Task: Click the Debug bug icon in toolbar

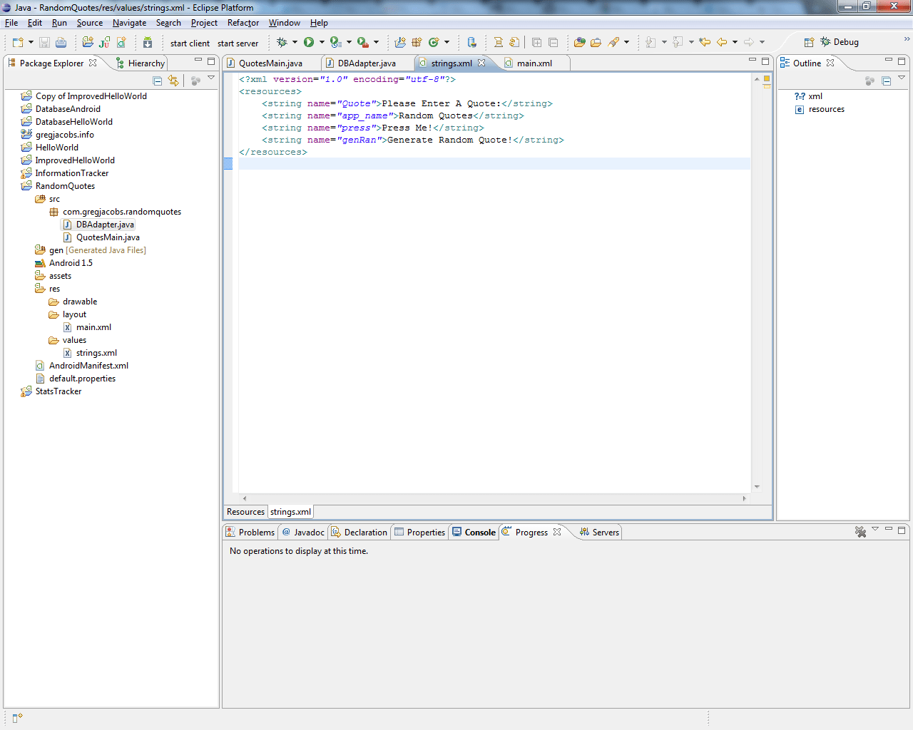Action: tap(282, 43)
